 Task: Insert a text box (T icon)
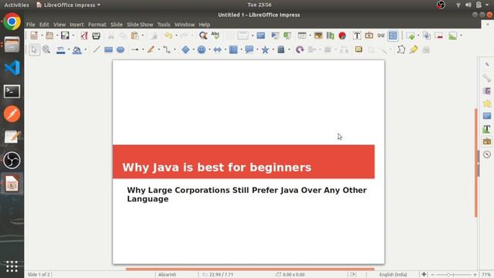[x=357, y=36]
